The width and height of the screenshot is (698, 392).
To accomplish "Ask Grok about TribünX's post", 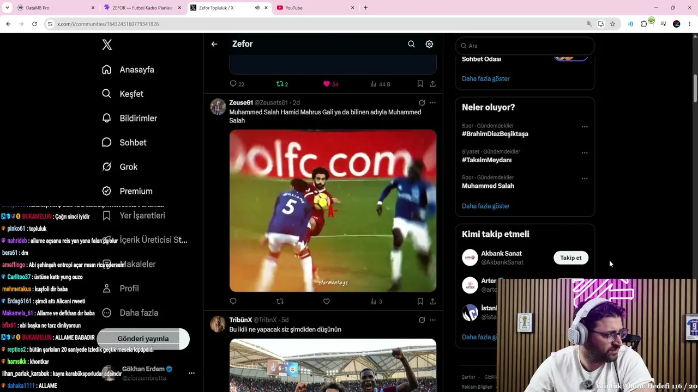I will click(x=422, y=320).
